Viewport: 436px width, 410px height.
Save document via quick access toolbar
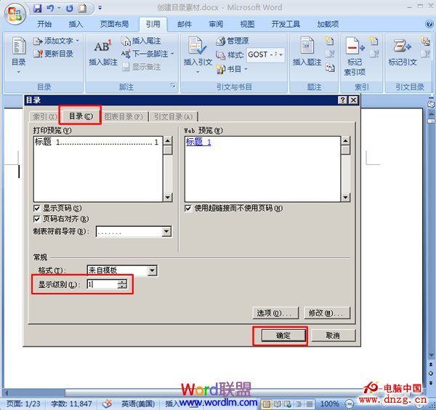[x=37, y=8]
